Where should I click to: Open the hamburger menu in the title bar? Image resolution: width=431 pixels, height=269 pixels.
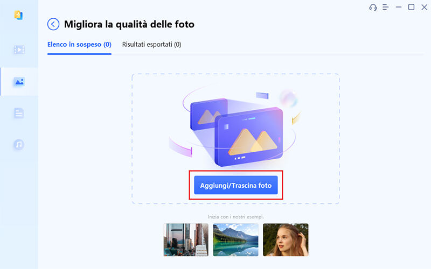pyautogui.click(x=385, y=7)
